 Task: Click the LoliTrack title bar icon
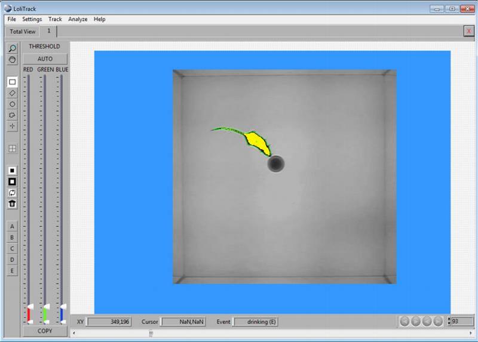[8, 8]
